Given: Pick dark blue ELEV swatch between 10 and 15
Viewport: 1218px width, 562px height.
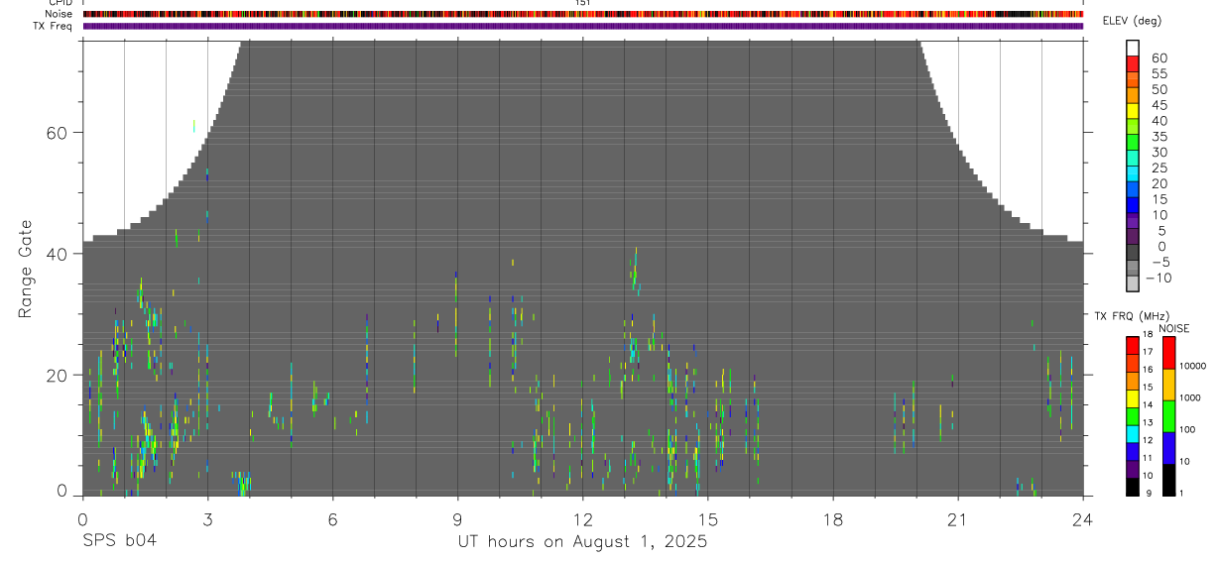Looking at the screenshot, I should (x=1133, y=205).
